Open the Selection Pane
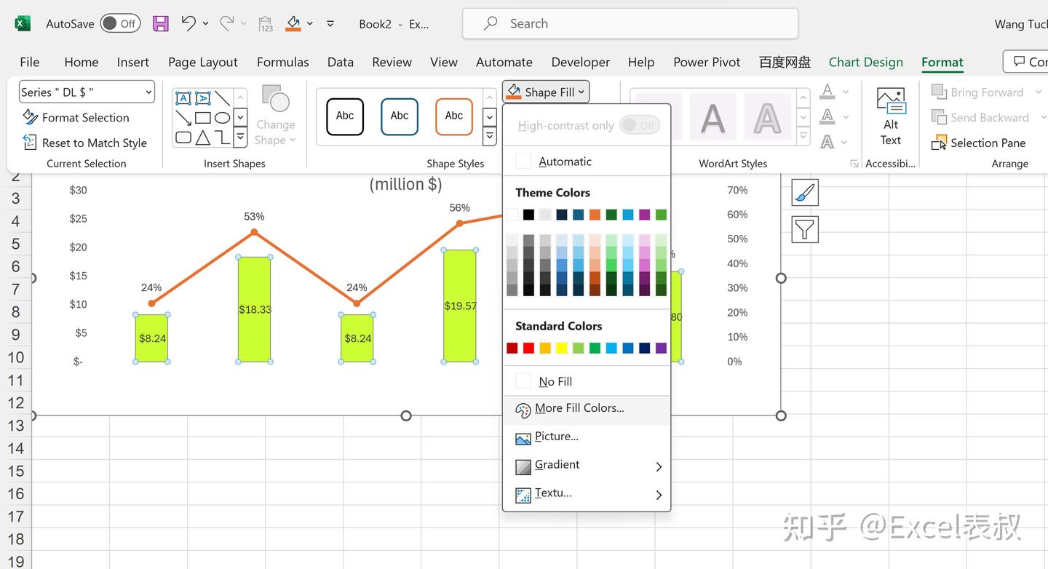 tap(979, 143)
